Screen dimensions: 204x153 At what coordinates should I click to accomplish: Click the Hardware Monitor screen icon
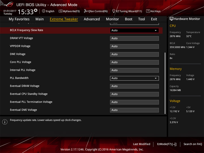point(171,19)
